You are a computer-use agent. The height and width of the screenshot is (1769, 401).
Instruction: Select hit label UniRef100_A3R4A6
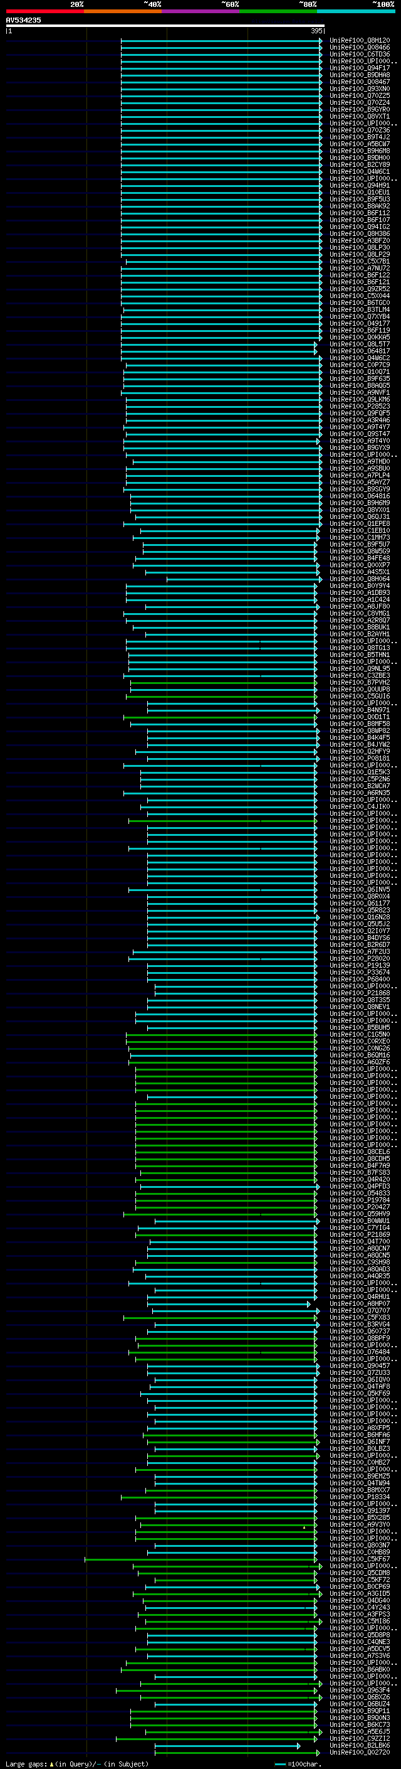click(x=359, y=420)
